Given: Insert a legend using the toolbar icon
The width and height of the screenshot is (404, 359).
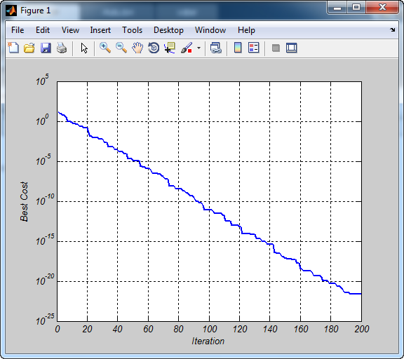Looking at the screenshot, I should [x=254, y=48].
